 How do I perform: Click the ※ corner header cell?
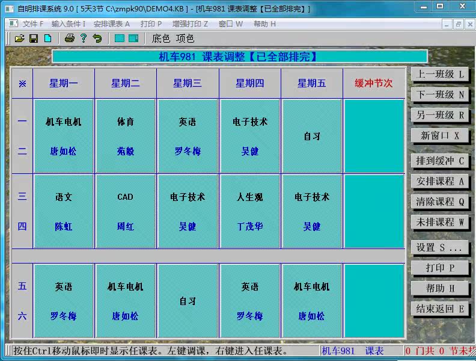pyautogui.click(x=22, y=83)
